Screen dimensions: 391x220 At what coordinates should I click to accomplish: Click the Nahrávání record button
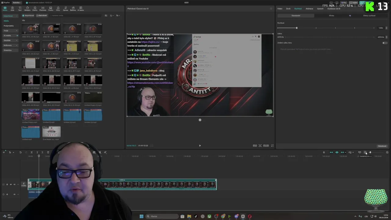[42, 16]
